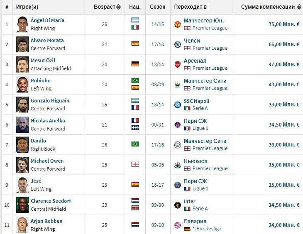Click the Inter club crest icon

177,205
